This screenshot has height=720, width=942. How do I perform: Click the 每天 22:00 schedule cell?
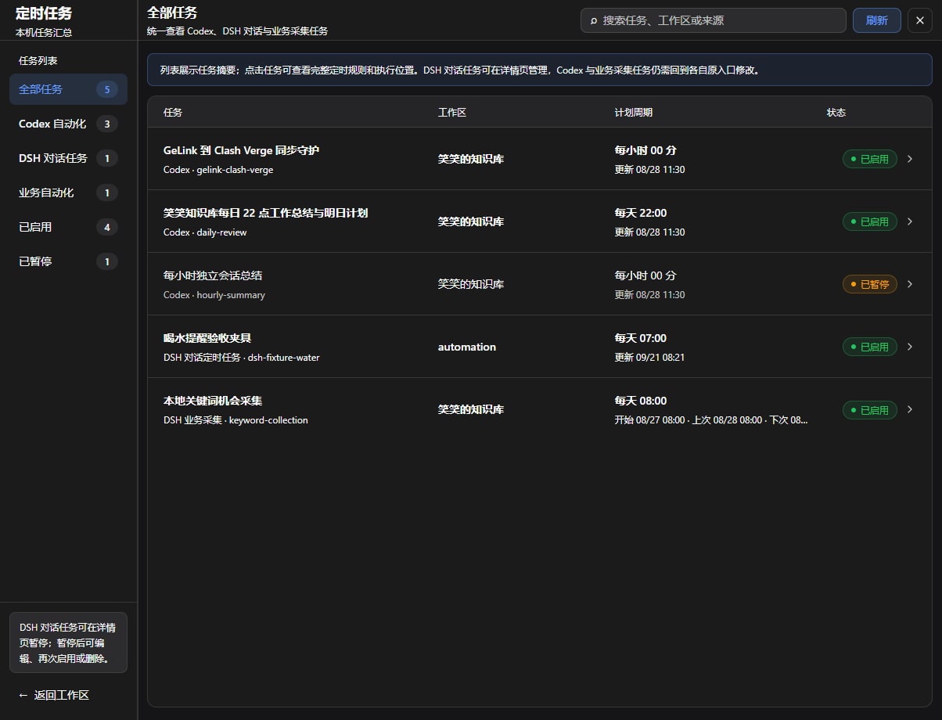[x=641, y=213]
